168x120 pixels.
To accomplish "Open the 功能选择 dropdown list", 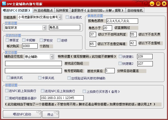I will 60,17.
